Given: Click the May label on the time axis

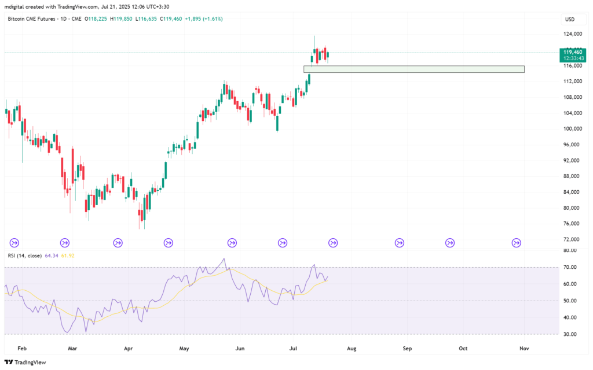Looking at the screenshot, I should [x=184, y=349].
